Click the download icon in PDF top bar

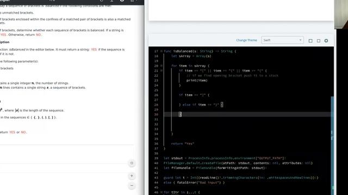(111, 1)
